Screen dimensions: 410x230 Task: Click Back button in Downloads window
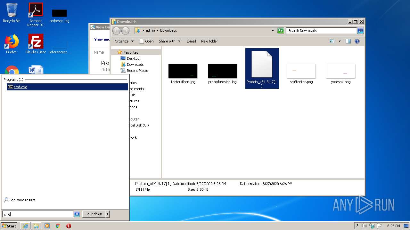[116, 31]
